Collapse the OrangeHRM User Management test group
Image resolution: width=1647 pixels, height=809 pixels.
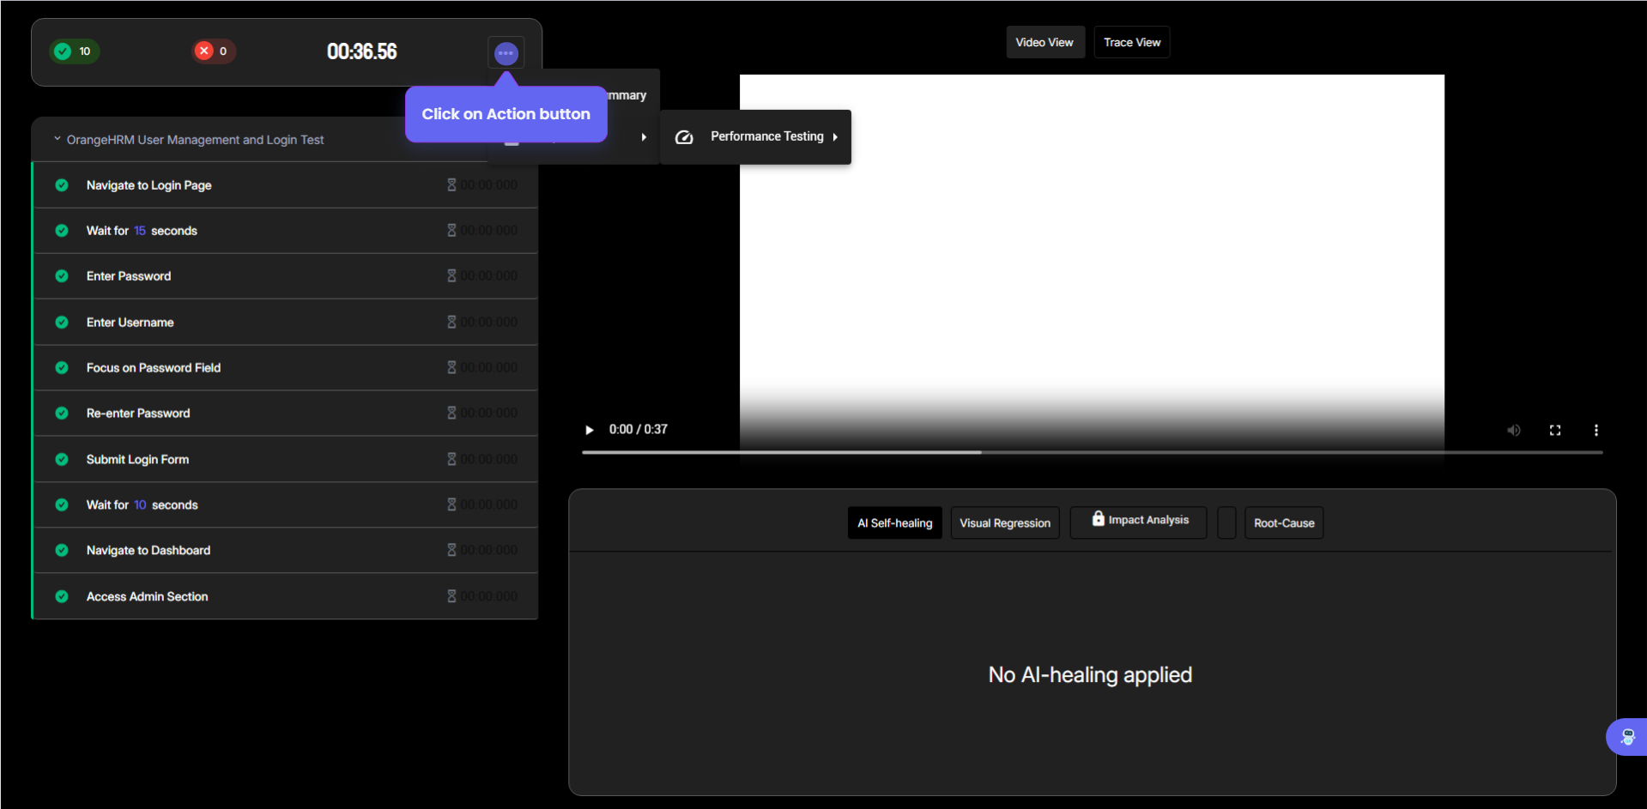(58, 139)
